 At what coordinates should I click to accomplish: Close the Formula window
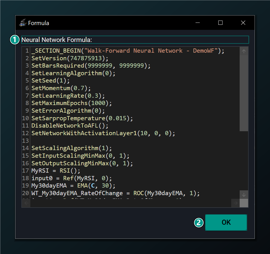coord(243,23)
